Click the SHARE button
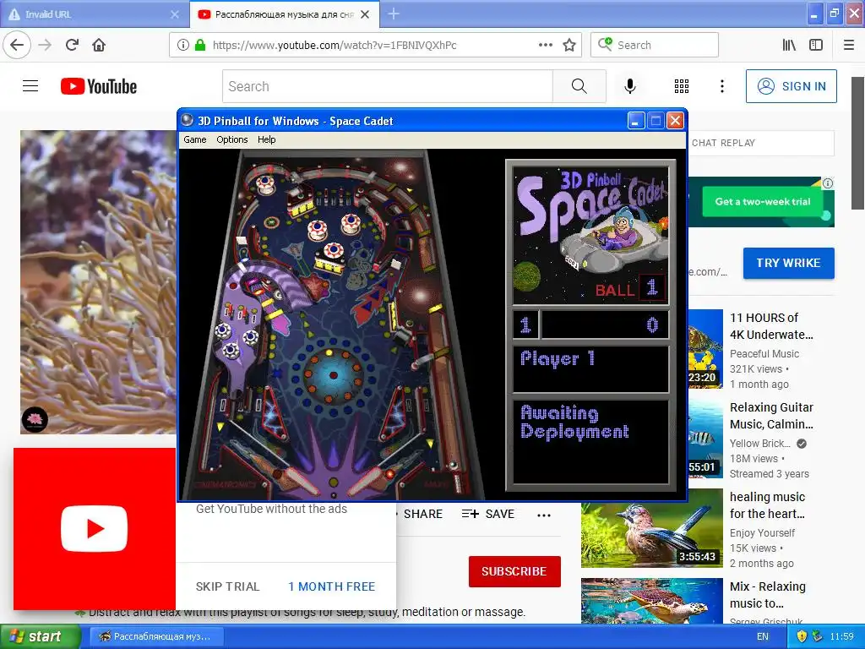The height and width of the screenshot is (649, 865). [422, 515]
